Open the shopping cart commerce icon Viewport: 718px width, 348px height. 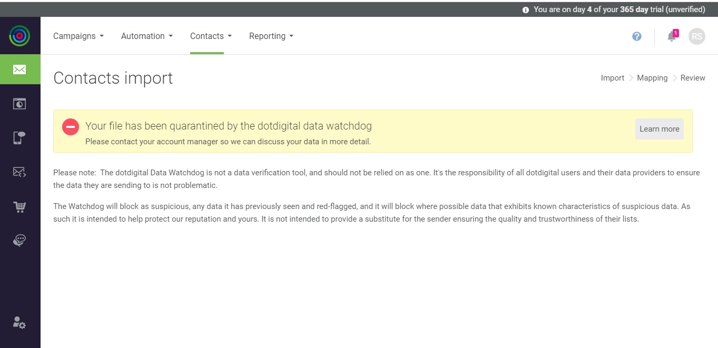click(x=19, y=206)
